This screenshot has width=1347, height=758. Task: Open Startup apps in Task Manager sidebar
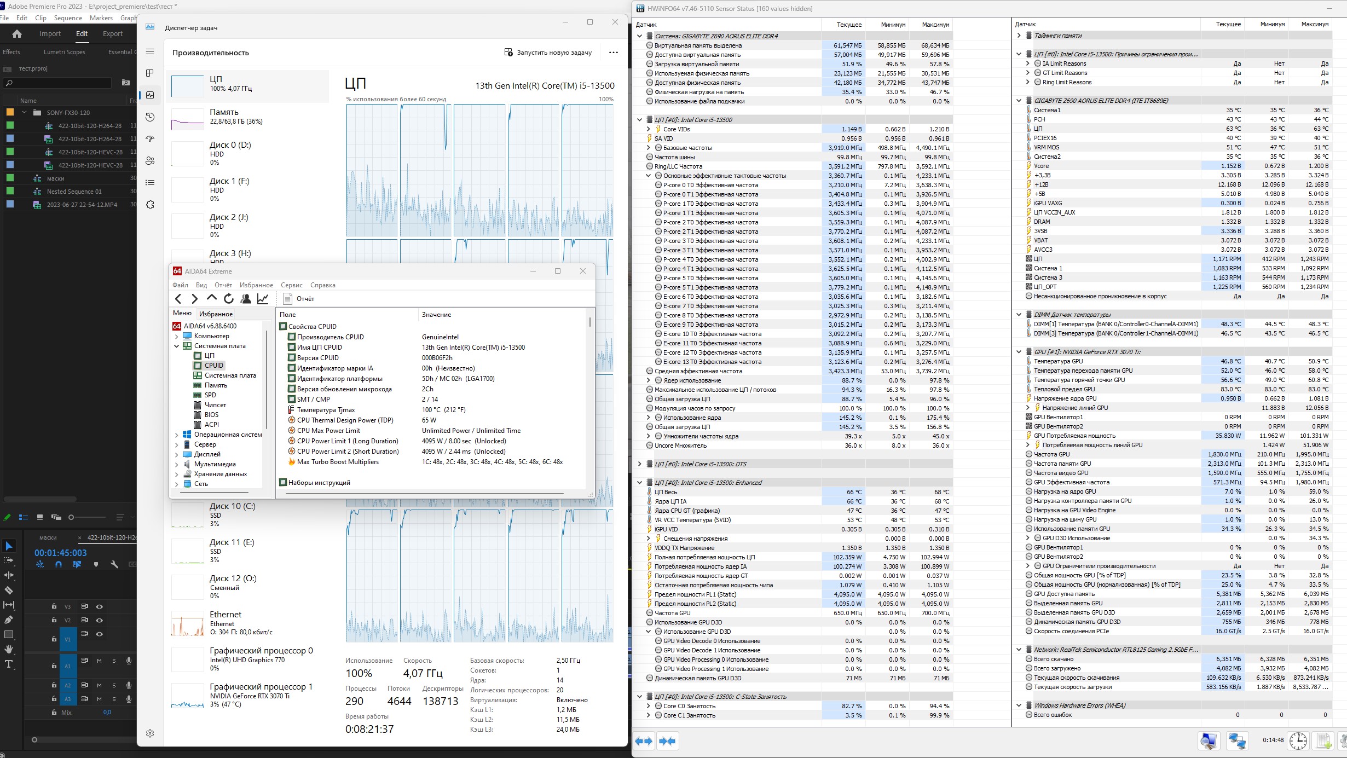pos(150,139)
